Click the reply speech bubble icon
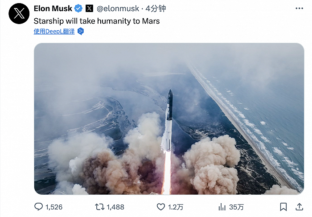The image size is (312, 217). tap(38, 207)
